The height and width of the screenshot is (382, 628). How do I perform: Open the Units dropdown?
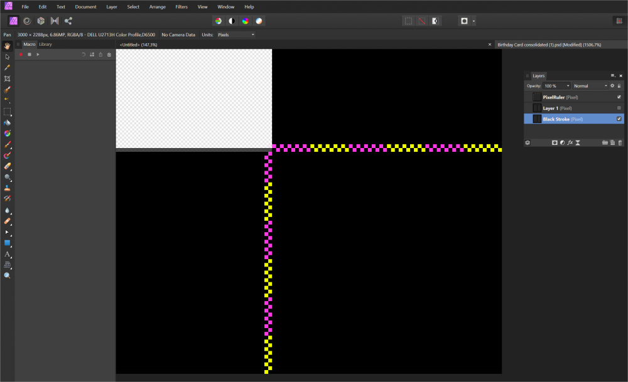click(x=235, y=34)
